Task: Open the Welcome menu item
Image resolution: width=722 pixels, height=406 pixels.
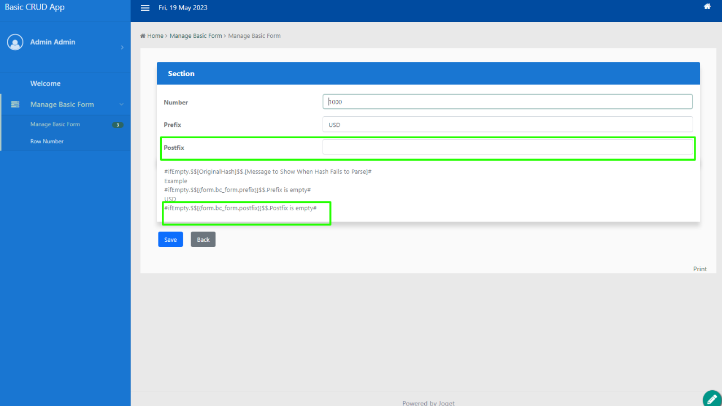Action: 45,83
